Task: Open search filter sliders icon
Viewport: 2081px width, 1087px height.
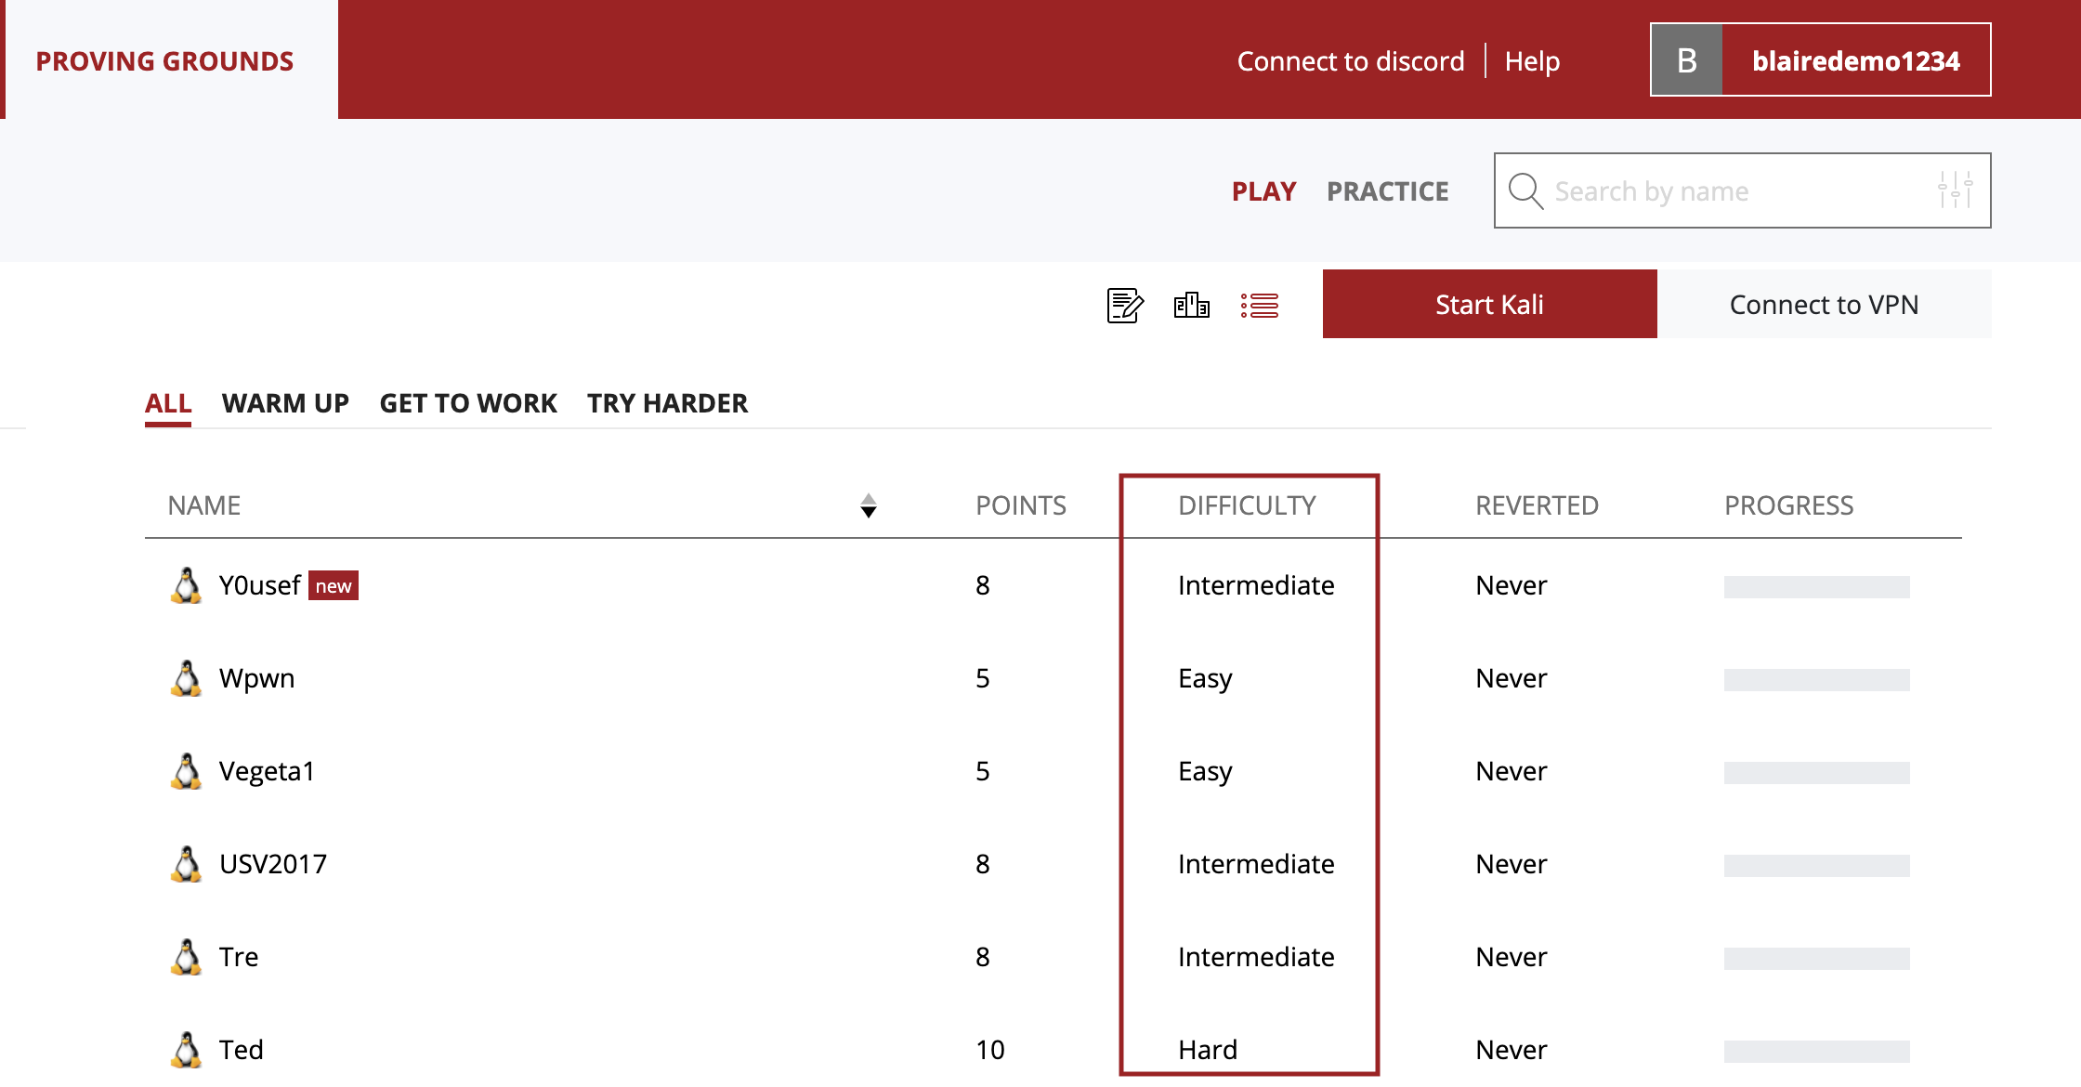Action: 1955,190
